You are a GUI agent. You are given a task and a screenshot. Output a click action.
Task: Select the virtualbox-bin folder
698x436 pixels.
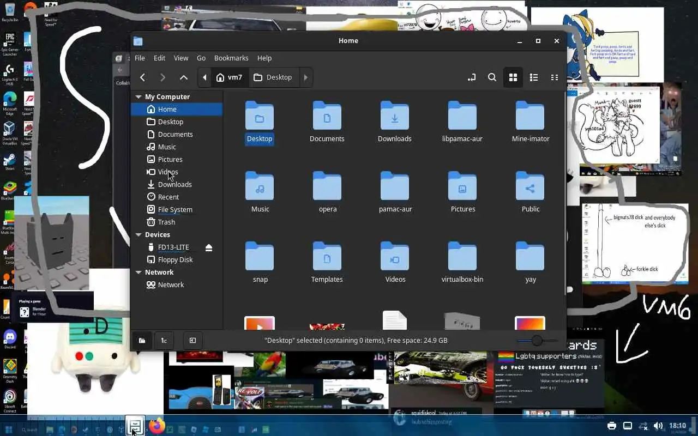click(462, 263)
